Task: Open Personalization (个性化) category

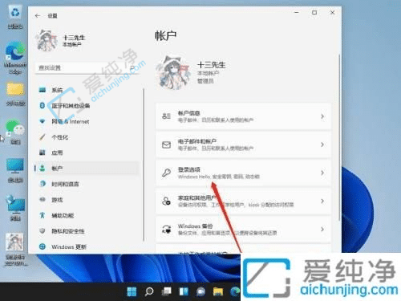Action: pos(87,137)
